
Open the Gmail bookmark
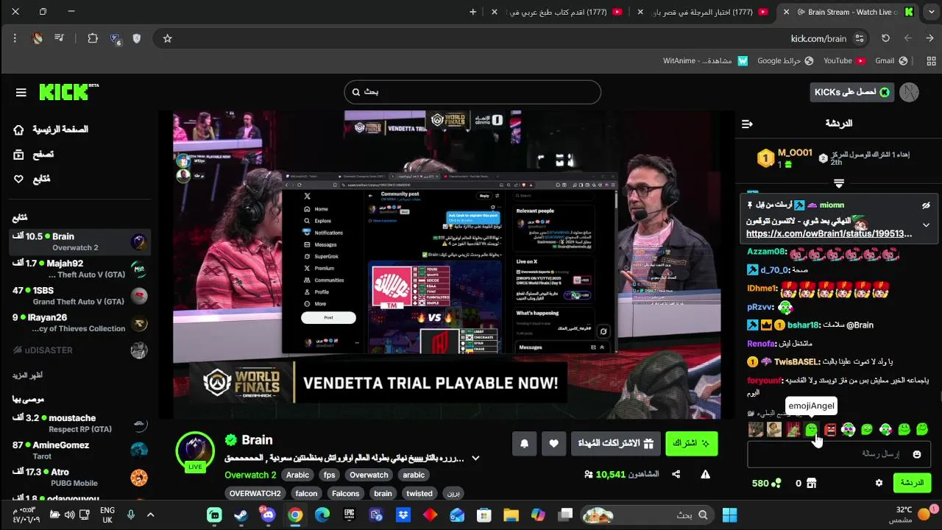pos(891,61)
